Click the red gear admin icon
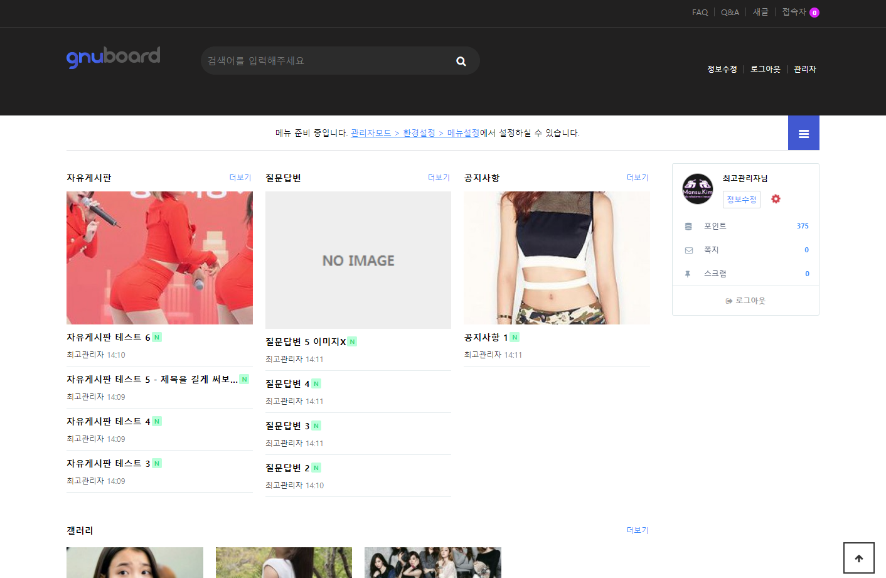886x578 pixels. coord(776,199)
